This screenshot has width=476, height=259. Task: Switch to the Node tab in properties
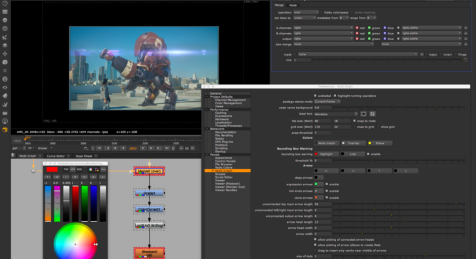[x=293, y=5]
